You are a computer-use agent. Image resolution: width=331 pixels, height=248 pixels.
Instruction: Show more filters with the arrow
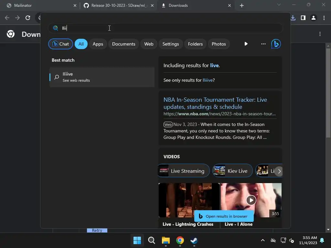click(x=246, y=44)
